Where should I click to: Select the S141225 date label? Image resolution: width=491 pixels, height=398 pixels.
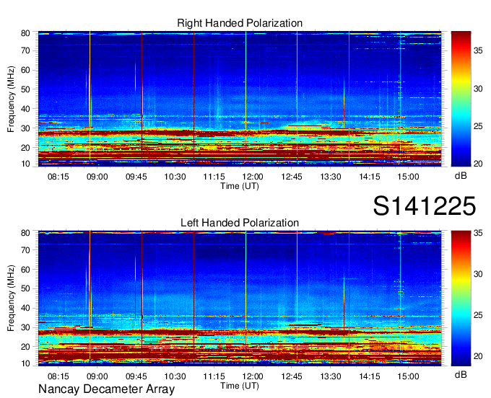pos(425,206)
